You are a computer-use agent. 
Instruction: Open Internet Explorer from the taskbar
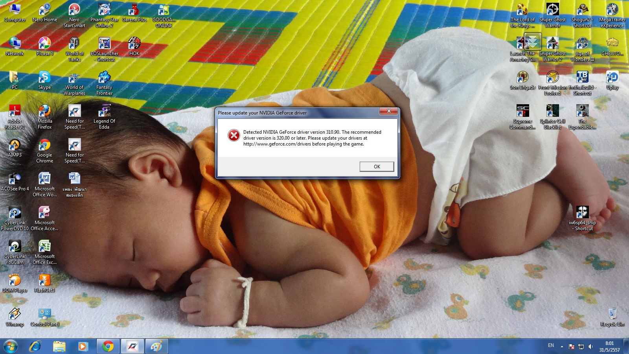click(35, 346)
